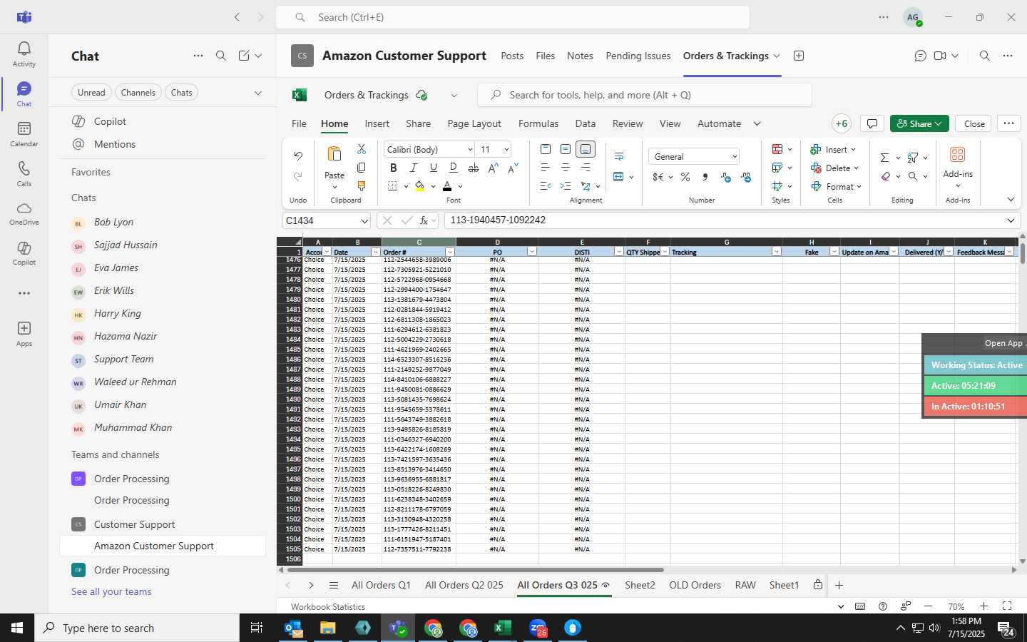The image size is (1027, 642).
Task: Increase font size with the grow-font icon
Action: [x=494, y=168]
